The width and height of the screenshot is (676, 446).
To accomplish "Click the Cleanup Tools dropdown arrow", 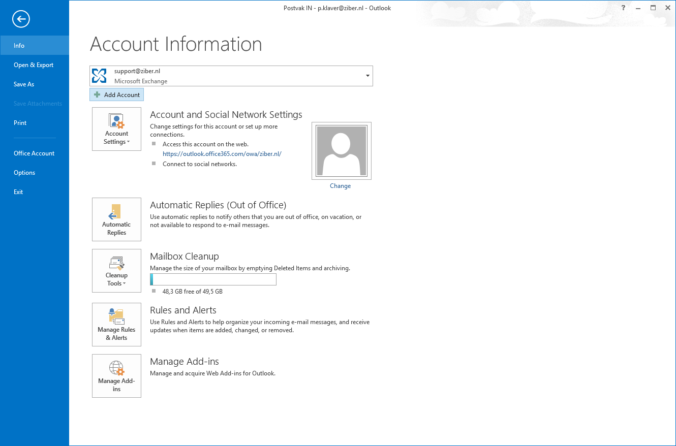I will 124,284.
